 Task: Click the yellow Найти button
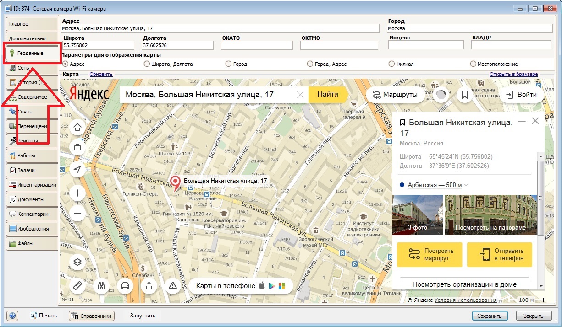(327, 95)
